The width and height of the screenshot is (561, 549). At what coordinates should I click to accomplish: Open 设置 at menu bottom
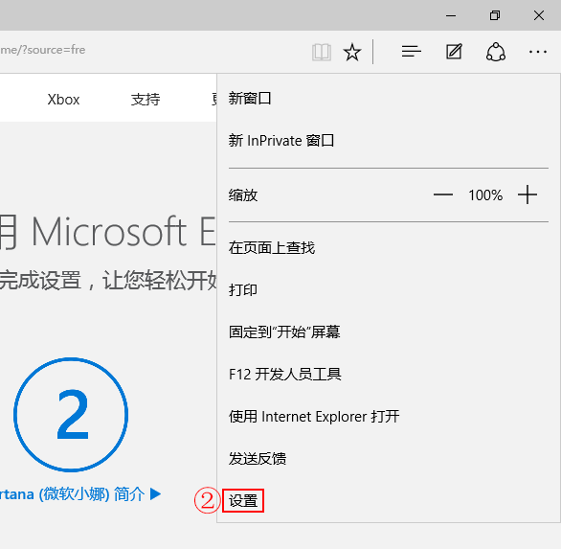tap(243, 501)
